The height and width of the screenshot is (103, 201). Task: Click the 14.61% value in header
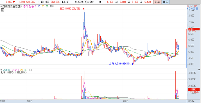[64, 2]
